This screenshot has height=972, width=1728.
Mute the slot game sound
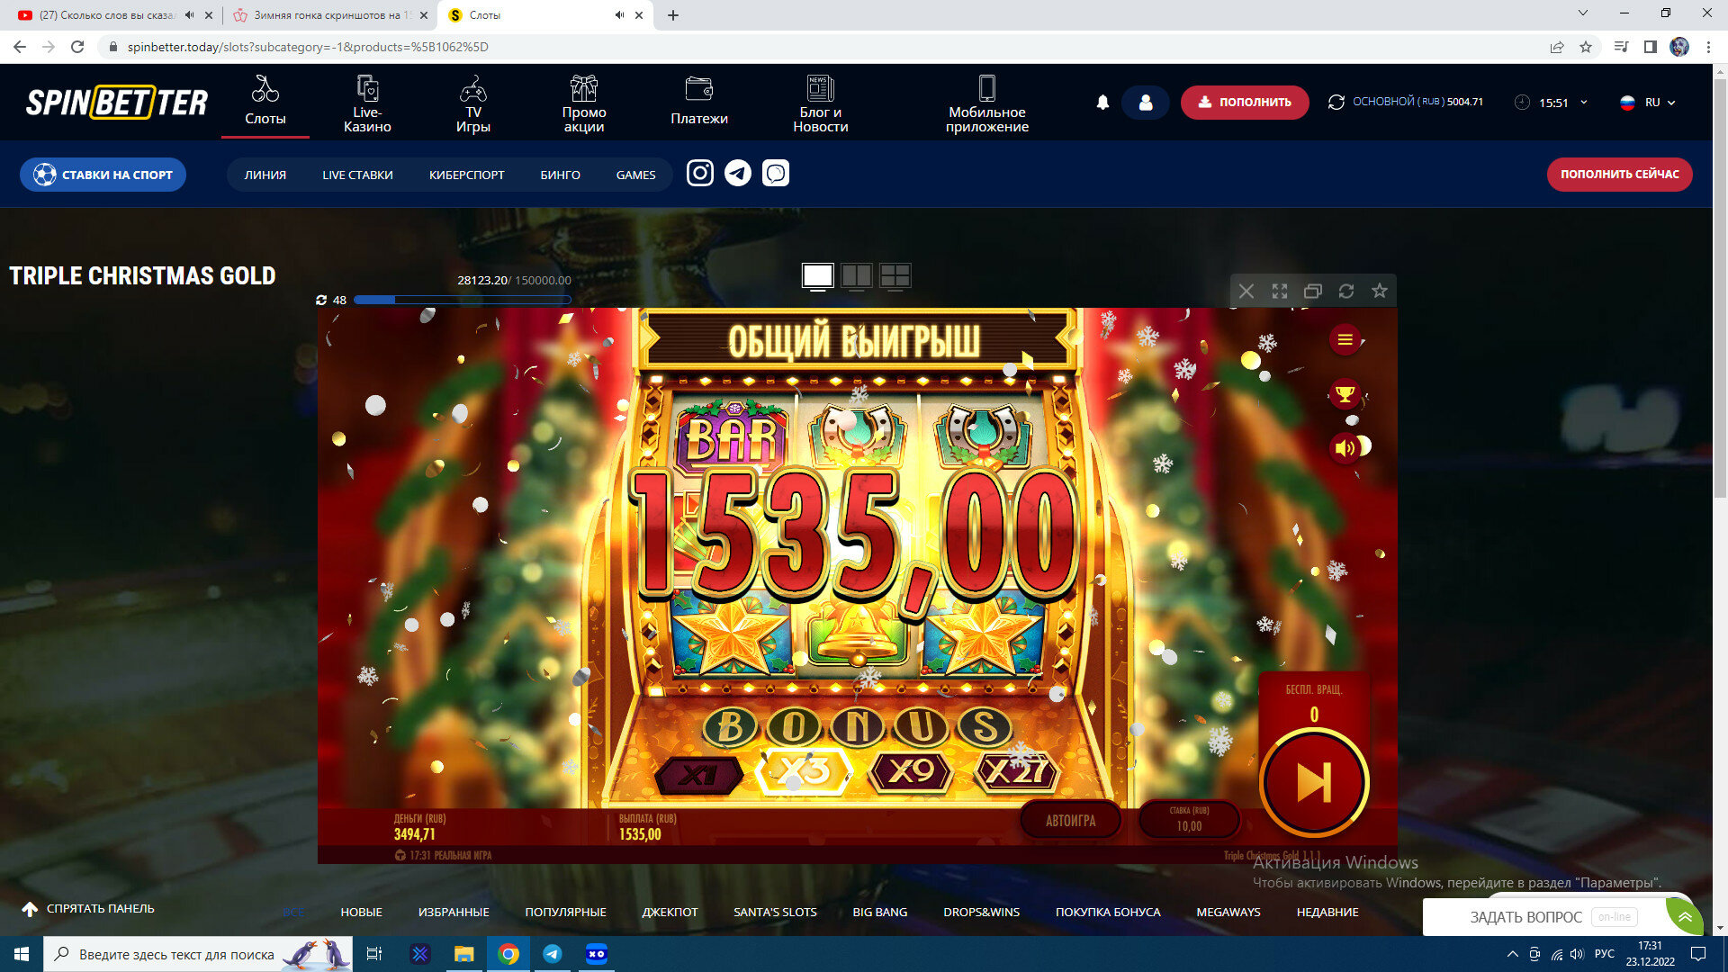click(1345, 447)
